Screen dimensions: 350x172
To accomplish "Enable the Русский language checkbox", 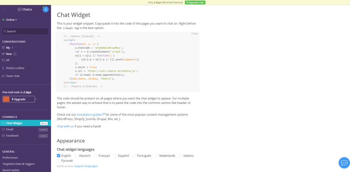I will (x=59, y=161).
